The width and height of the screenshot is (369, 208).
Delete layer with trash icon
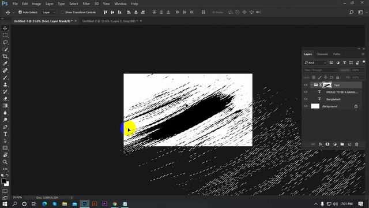tap(357, 144)
